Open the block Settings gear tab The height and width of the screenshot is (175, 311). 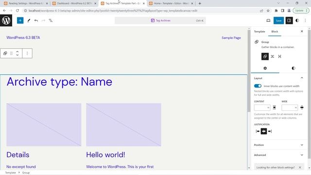(265, 68)
